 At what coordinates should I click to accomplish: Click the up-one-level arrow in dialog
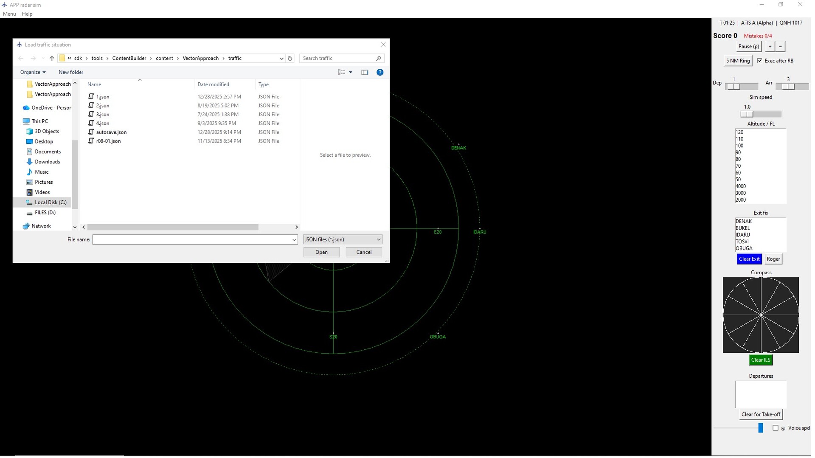(x=52, y=58)
